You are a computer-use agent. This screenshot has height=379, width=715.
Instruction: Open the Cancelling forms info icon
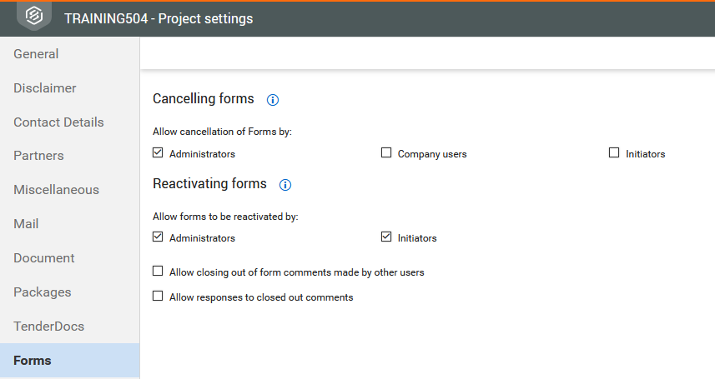[x=273, y=100]
